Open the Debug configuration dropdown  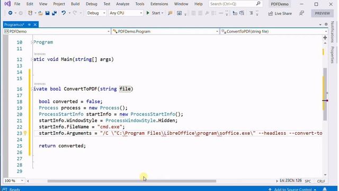(96, 13)
